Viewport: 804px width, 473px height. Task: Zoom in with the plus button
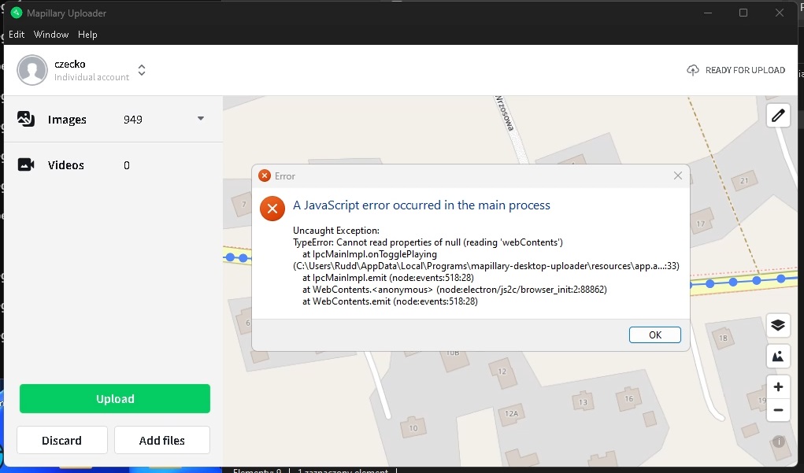[x=778, y=387]
